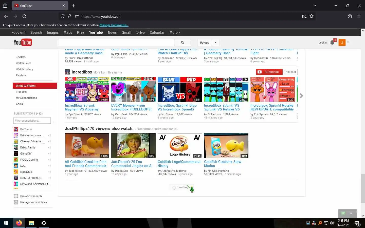Open All Goldfish Crackers Finn thumbnail
This screenshot has width=365, height=228.
87,146
